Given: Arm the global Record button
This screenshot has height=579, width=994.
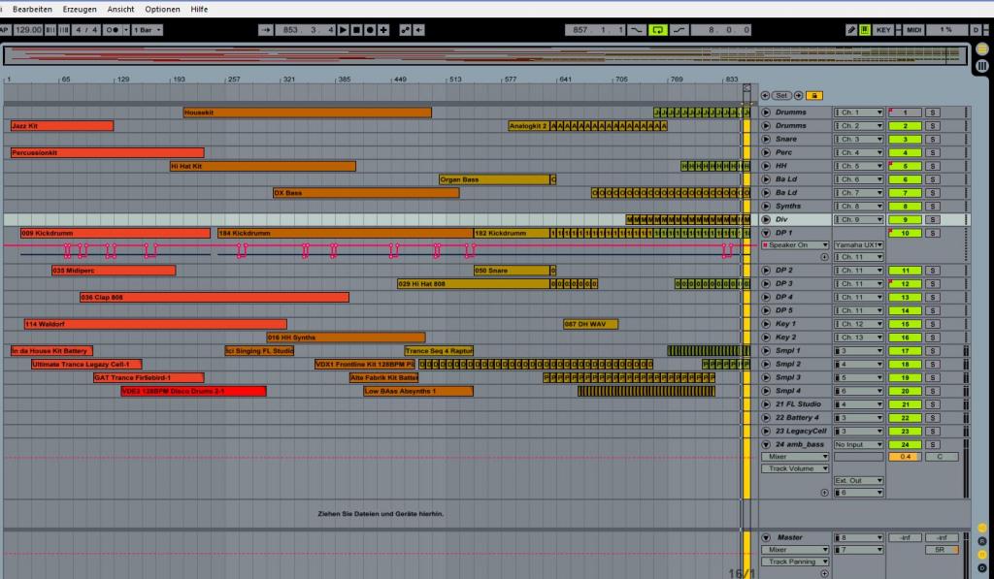Looking at the screenshot, I should click(370, 30).
